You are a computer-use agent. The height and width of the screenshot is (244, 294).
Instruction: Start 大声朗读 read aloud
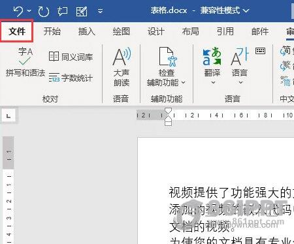click(122, 67)
